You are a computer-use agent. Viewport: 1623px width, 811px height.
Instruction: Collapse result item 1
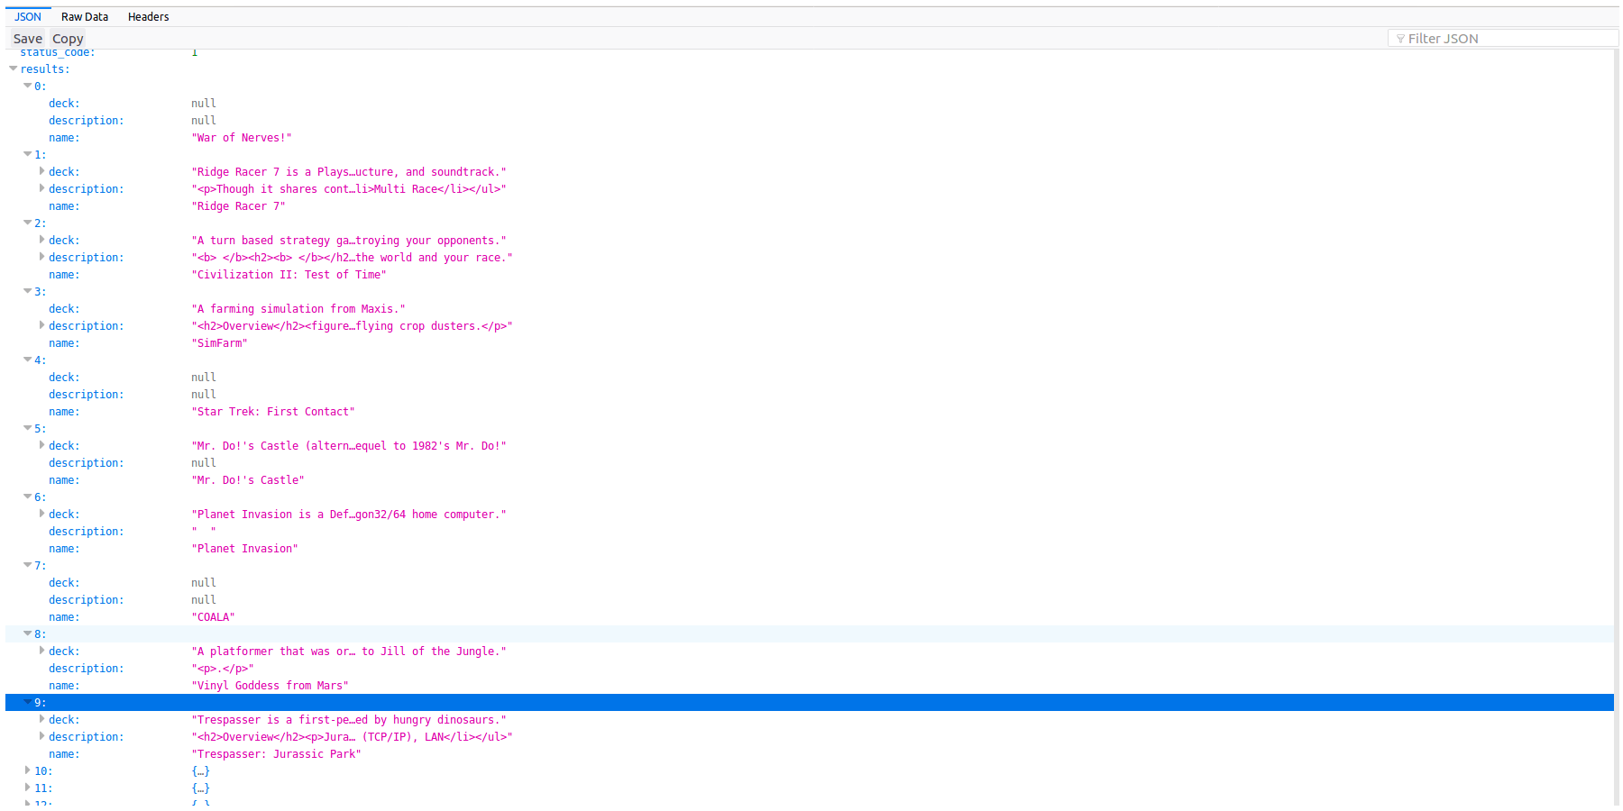28,154
